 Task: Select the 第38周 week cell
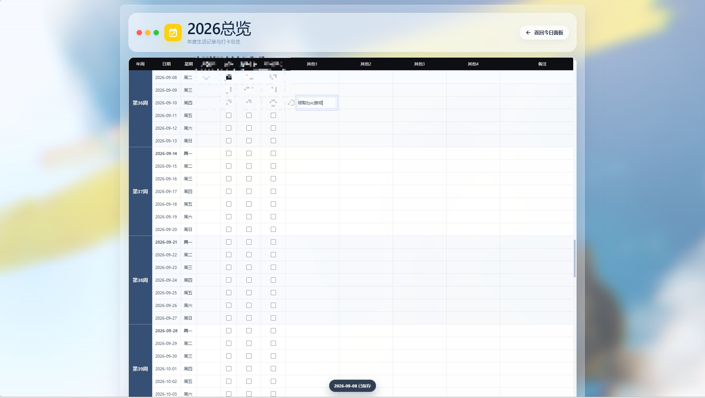coord(140,280)
